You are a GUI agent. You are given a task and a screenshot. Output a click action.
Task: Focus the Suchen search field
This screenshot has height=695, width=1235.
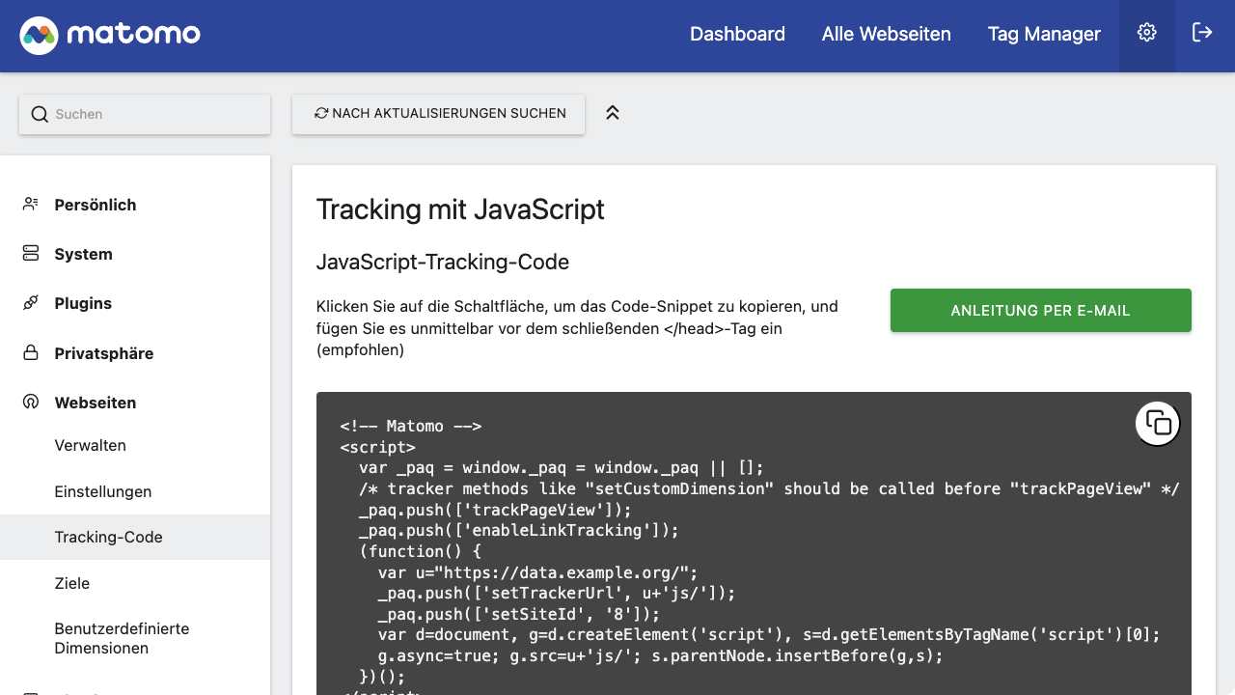(x=145, y=114)
